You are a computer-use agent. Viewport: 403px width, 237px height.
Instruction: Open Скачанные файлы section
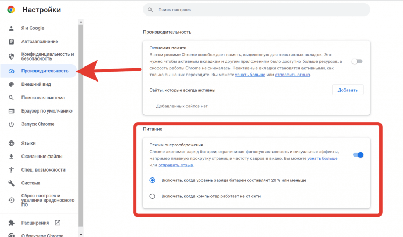tap(41, 157)
